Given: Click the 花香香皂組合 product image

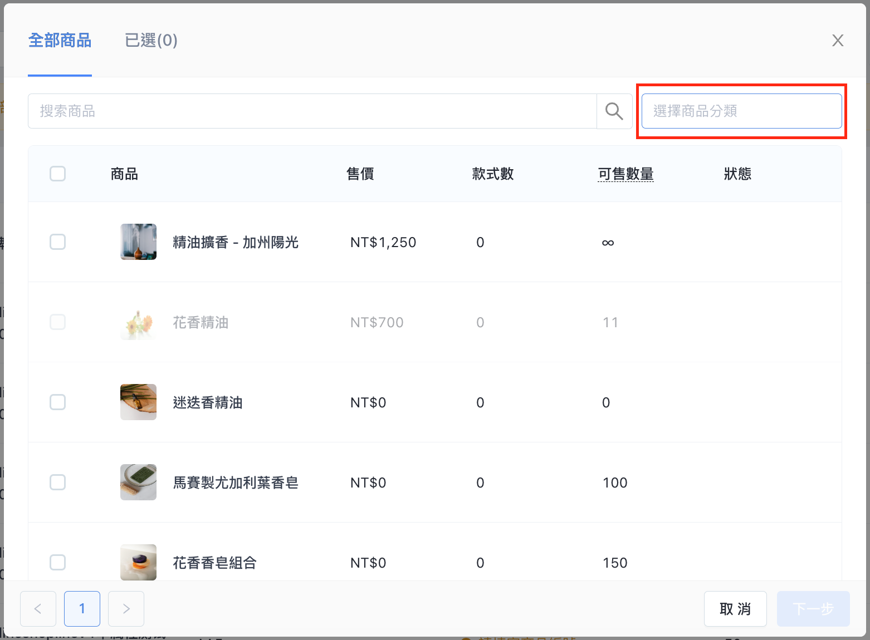Looking at the screenshot, I should pyautogui.click(x=138, y=562).
